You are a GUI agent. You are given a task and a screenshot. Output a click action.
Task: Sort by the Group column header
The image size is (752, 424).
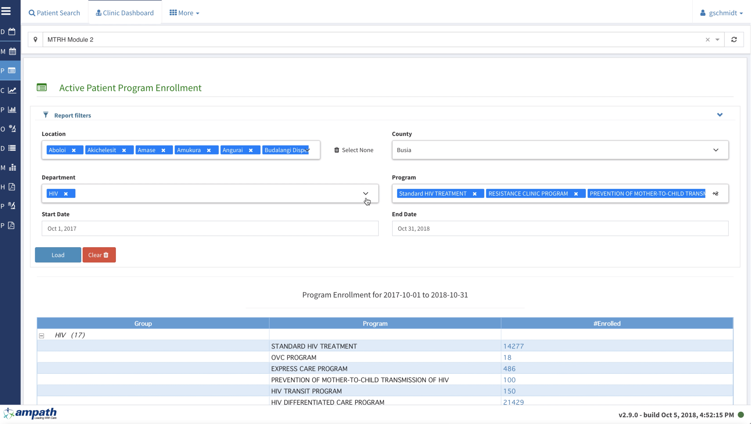(x=153, y=323)
